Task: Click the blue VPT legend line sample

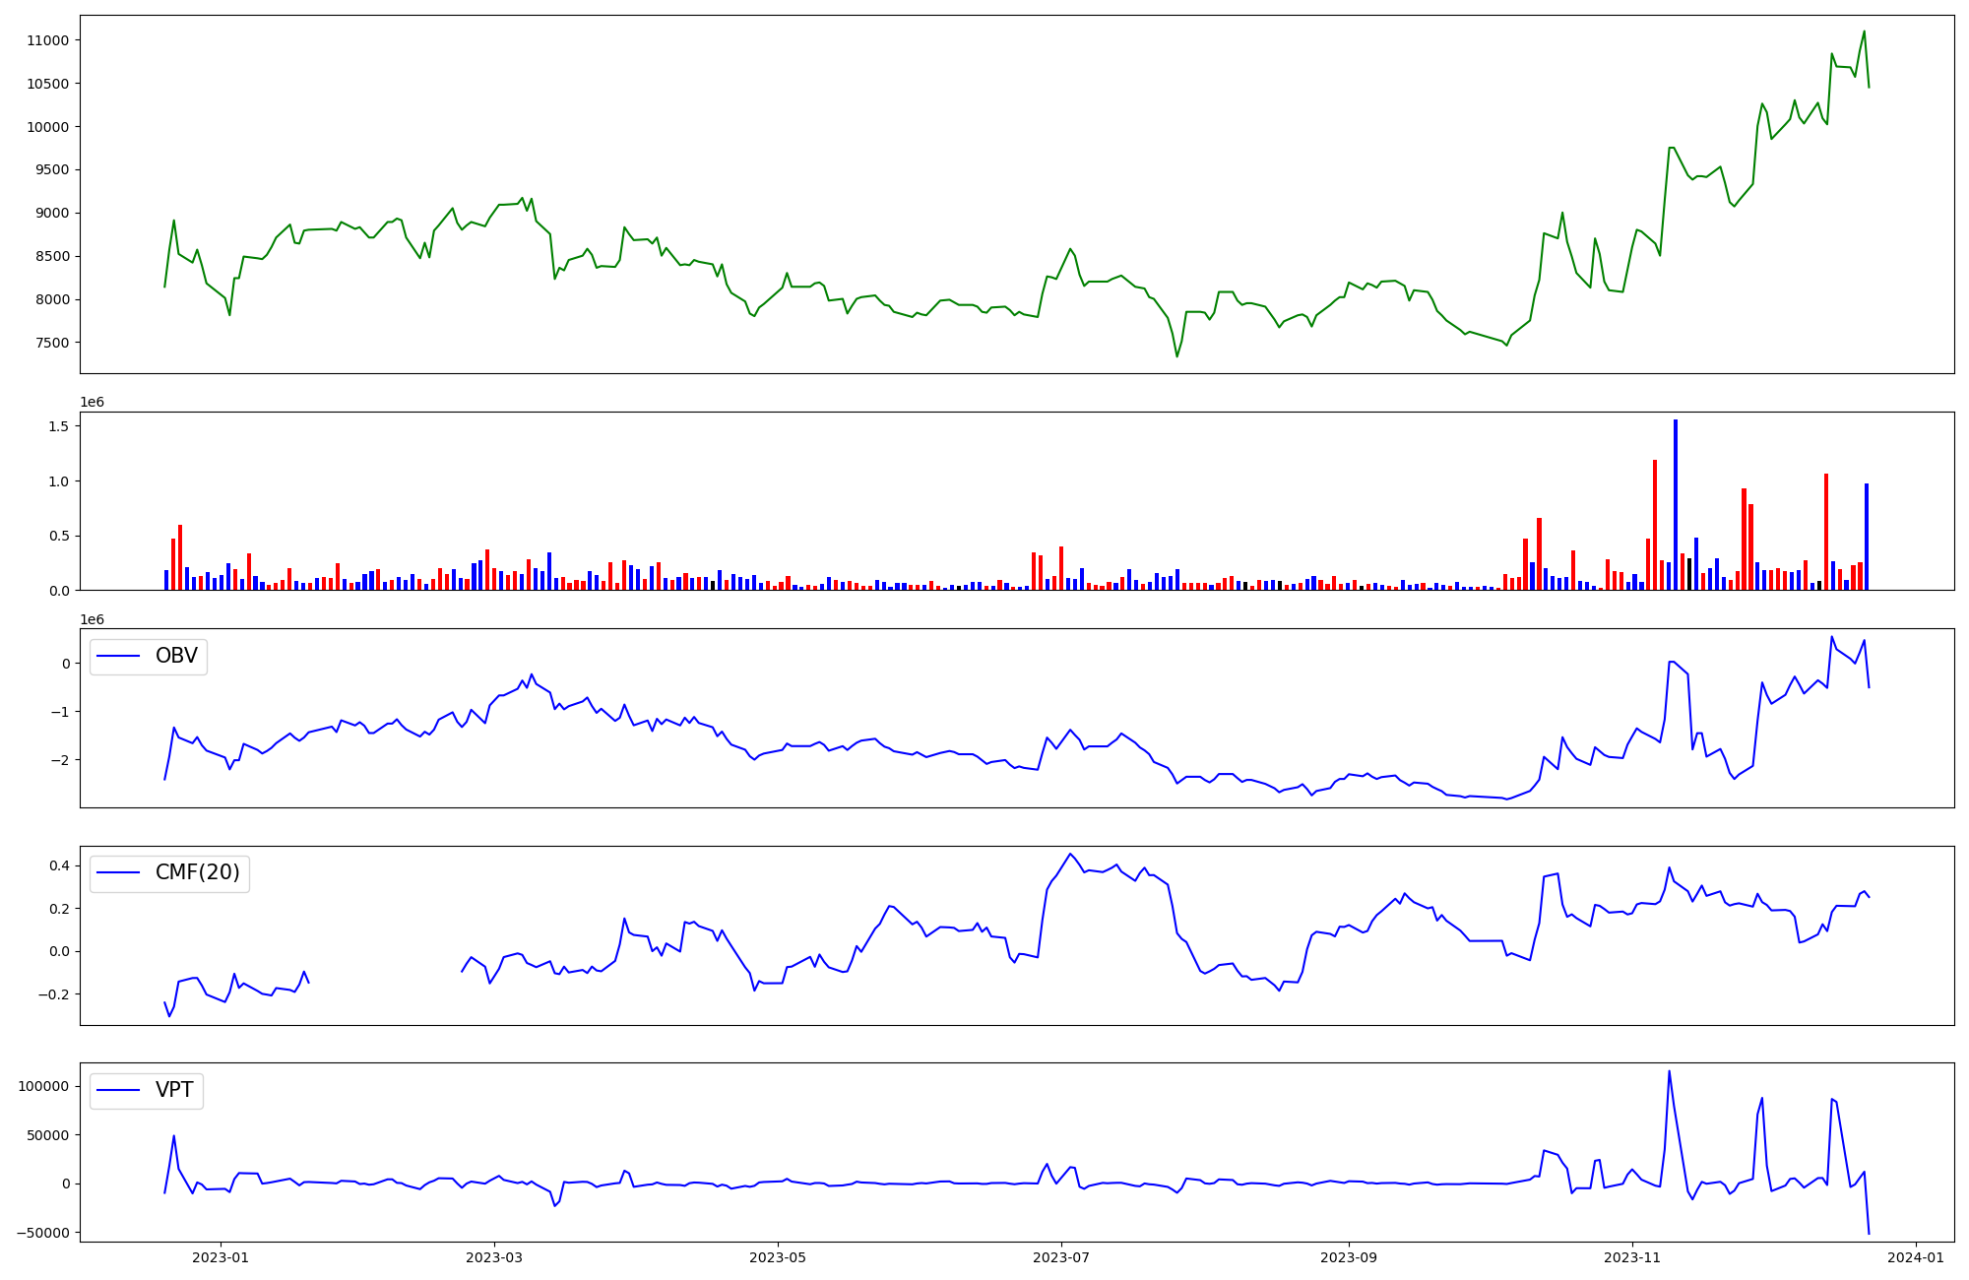Action: coord(118,1090)
